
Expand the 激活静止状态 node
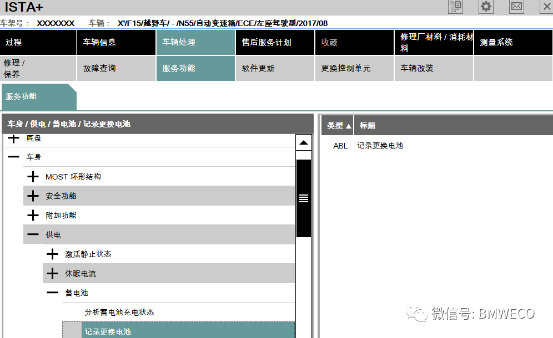(x=52, y=254)
